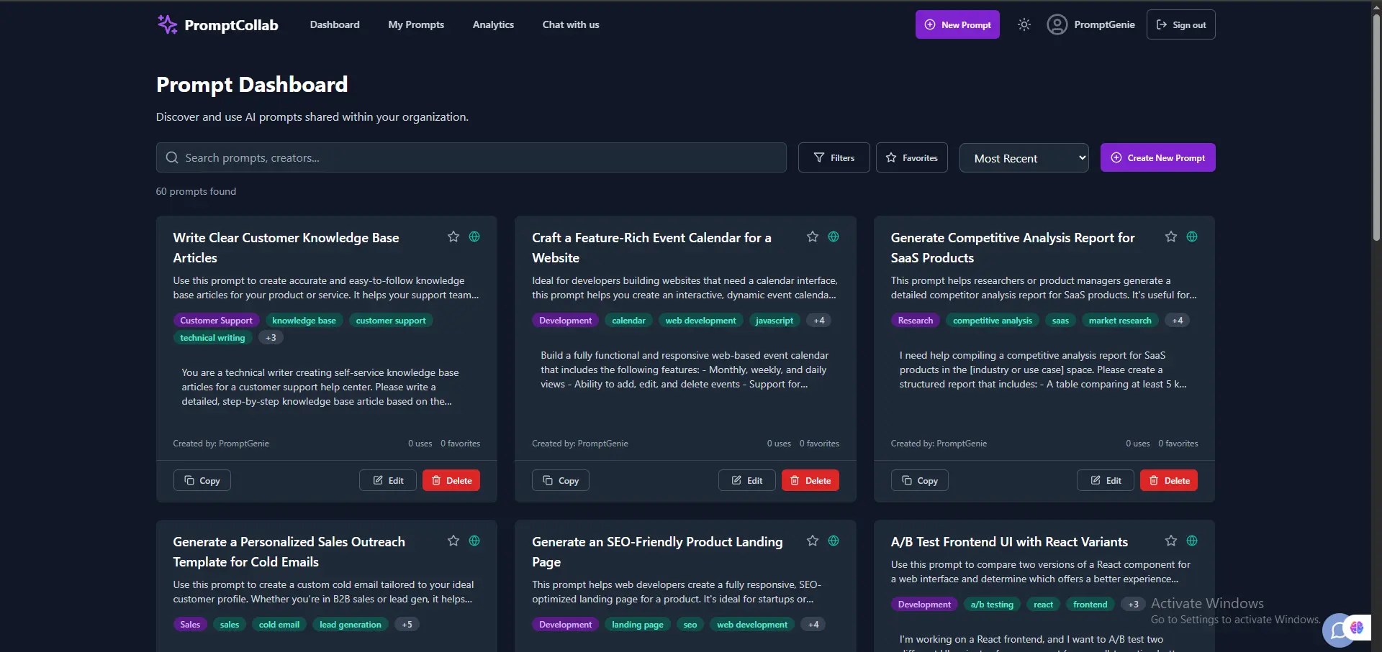Image resolution: width=1382 pixels, height=652 pixels.
Task: Open the Filters panel
Action: tap(834, 157)
